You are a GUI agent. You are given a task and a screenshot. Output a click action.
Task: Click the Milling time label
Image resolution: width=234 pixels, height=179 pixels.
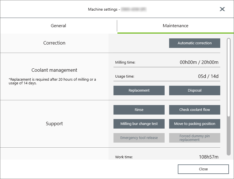tap(125, 62)
